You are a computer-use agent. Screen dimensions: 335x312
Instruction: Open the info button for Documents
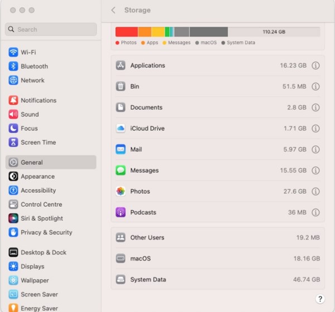click(315, 107)
